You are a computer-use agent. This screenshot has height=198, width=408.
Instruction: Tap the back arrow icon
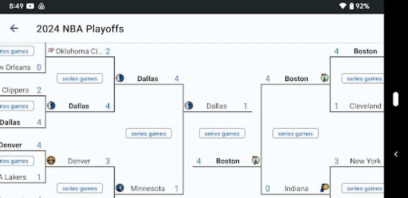[x=14, y=29]
